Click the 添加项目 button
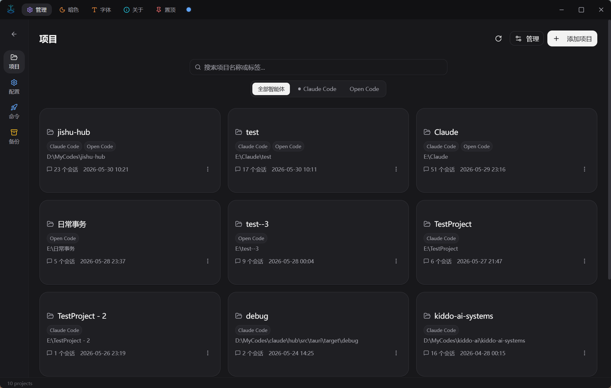Viewport: 611px width, 388px height. tap(572, 38)
